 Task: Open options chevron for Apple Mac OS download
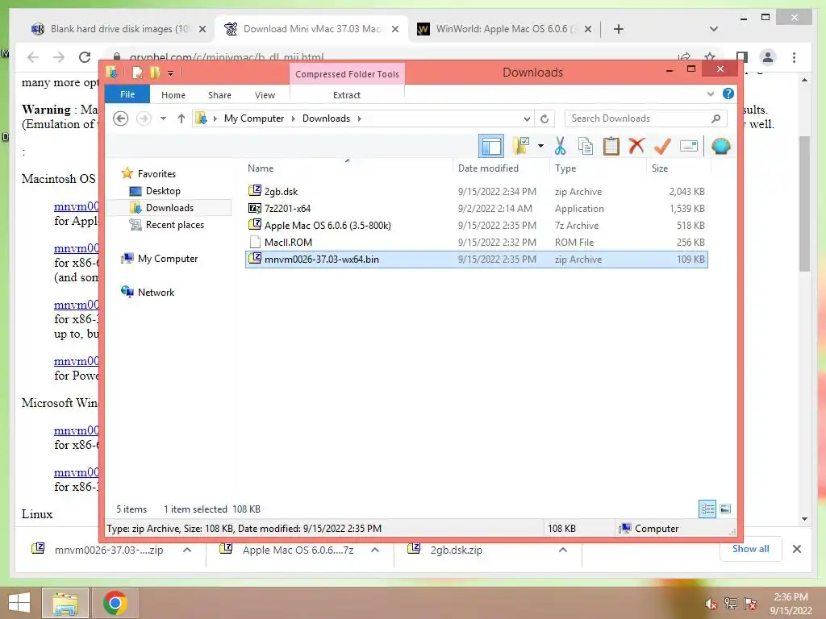click(x=374, y=550)
